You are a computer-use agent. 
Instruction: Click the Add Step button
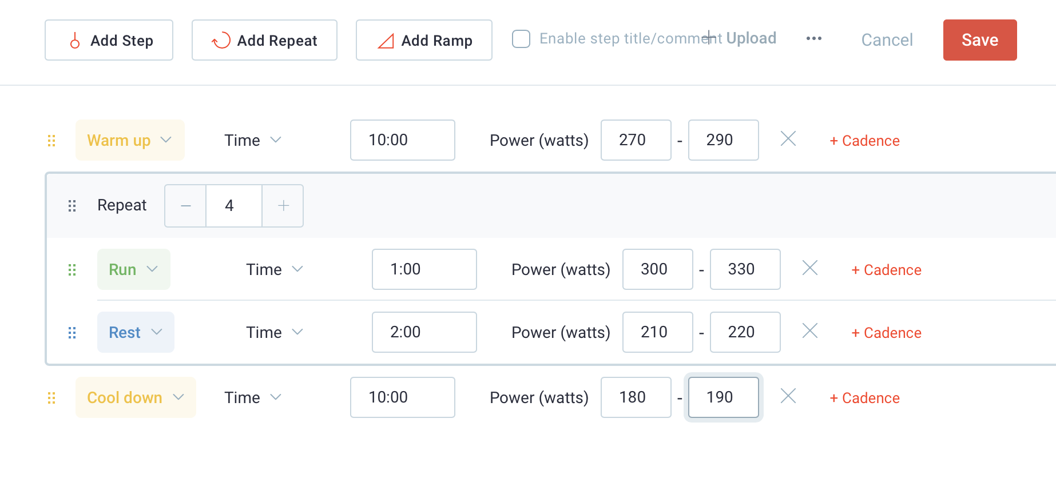[x=109, y=40]
